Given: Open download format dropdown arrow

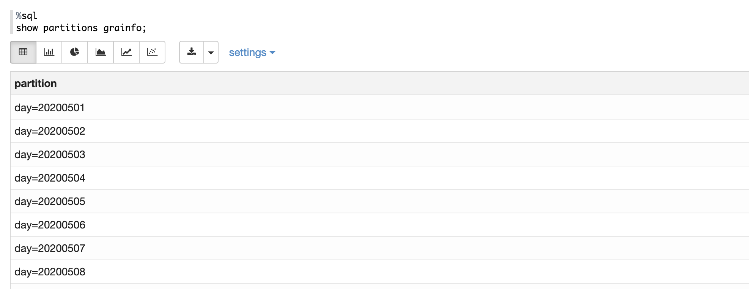Looking at the screenshot, I should [x=211, y=52].
